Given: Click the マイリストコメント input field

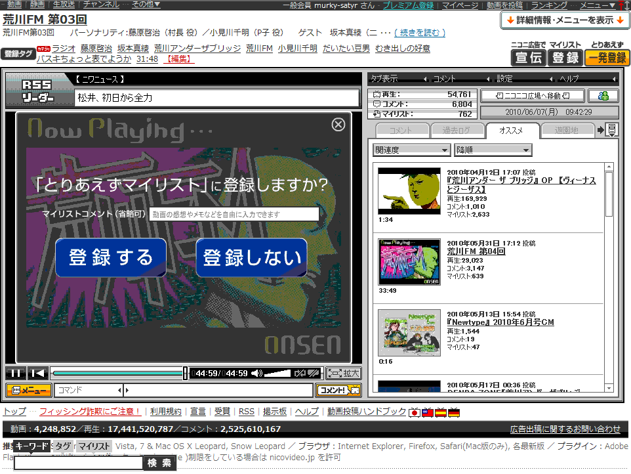Looking at the screenshot, I should pyautogui.click(x=234, y=214).
